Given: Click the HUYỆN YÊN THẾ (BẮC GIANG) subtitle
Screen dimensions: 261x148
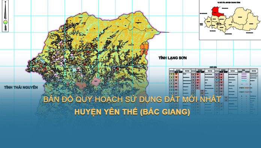Looking at the screenshot, I should tap(132, 112).
